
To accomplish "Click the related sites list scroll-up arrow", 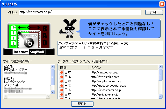I will pyautogui.click(x=160, y=67).
